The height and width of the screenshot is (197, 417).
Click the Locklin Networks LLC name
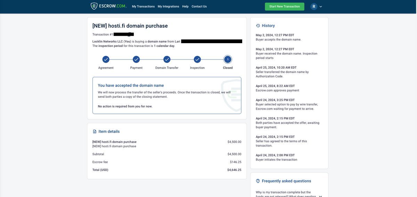[107, 41]
